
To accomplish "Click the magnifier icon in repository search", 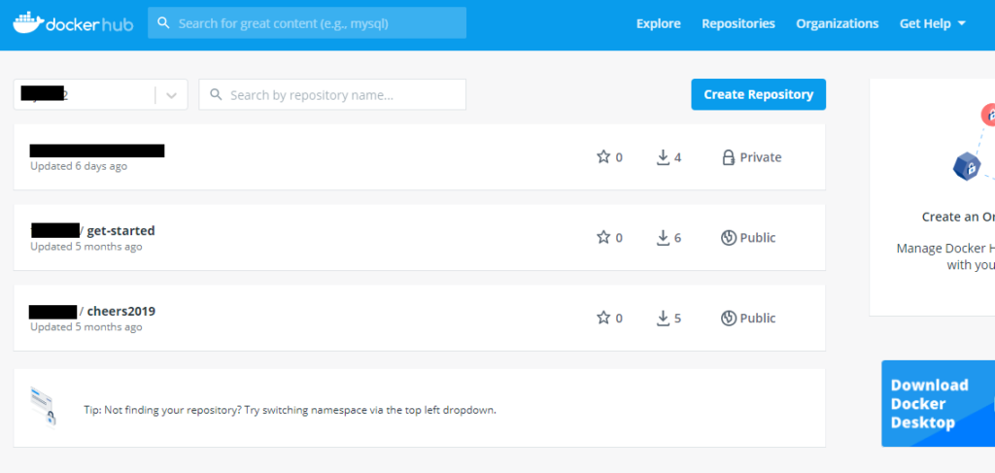I will pyautogui.click(x=216, y=94).
